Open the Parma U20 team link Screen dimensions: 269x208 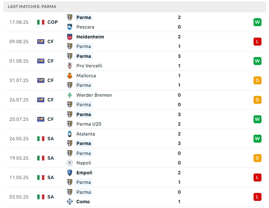pyautogui.click(x=89, y=124)
